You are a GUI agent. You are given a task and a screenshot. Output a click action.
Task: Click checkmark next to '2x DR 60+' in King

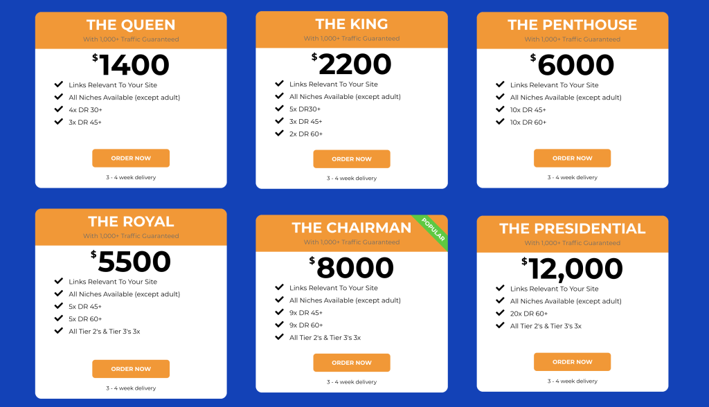point(280,134)
